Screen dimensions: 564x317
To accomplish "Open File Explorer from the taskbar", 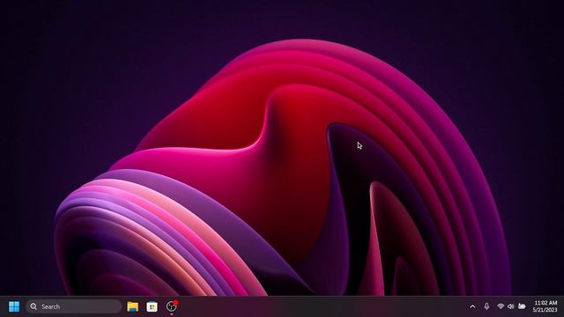I will (x=133, y=306).
